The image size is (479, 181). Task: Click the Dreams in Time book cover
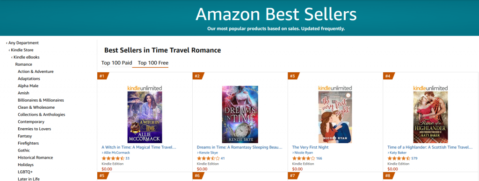(x=240, y=114)
